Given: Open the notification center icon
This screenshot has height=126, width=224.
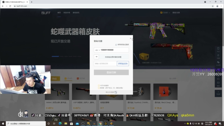Looking at the screenshot, I should (x=220, y=124).
